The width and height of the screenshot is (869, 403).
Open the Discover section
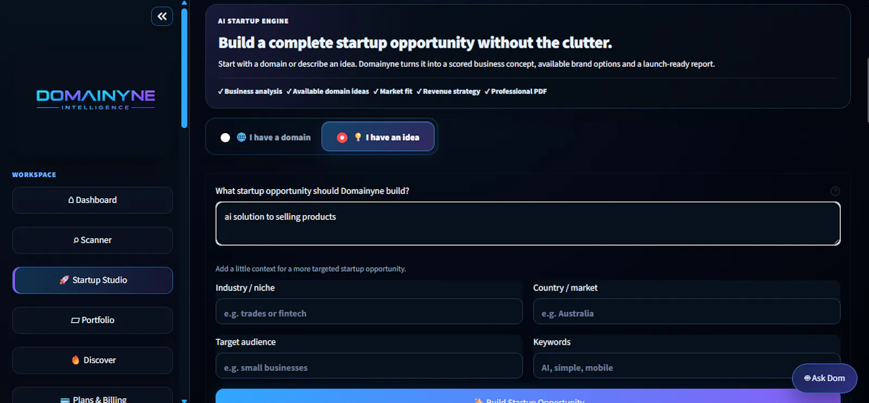(92, 360)
